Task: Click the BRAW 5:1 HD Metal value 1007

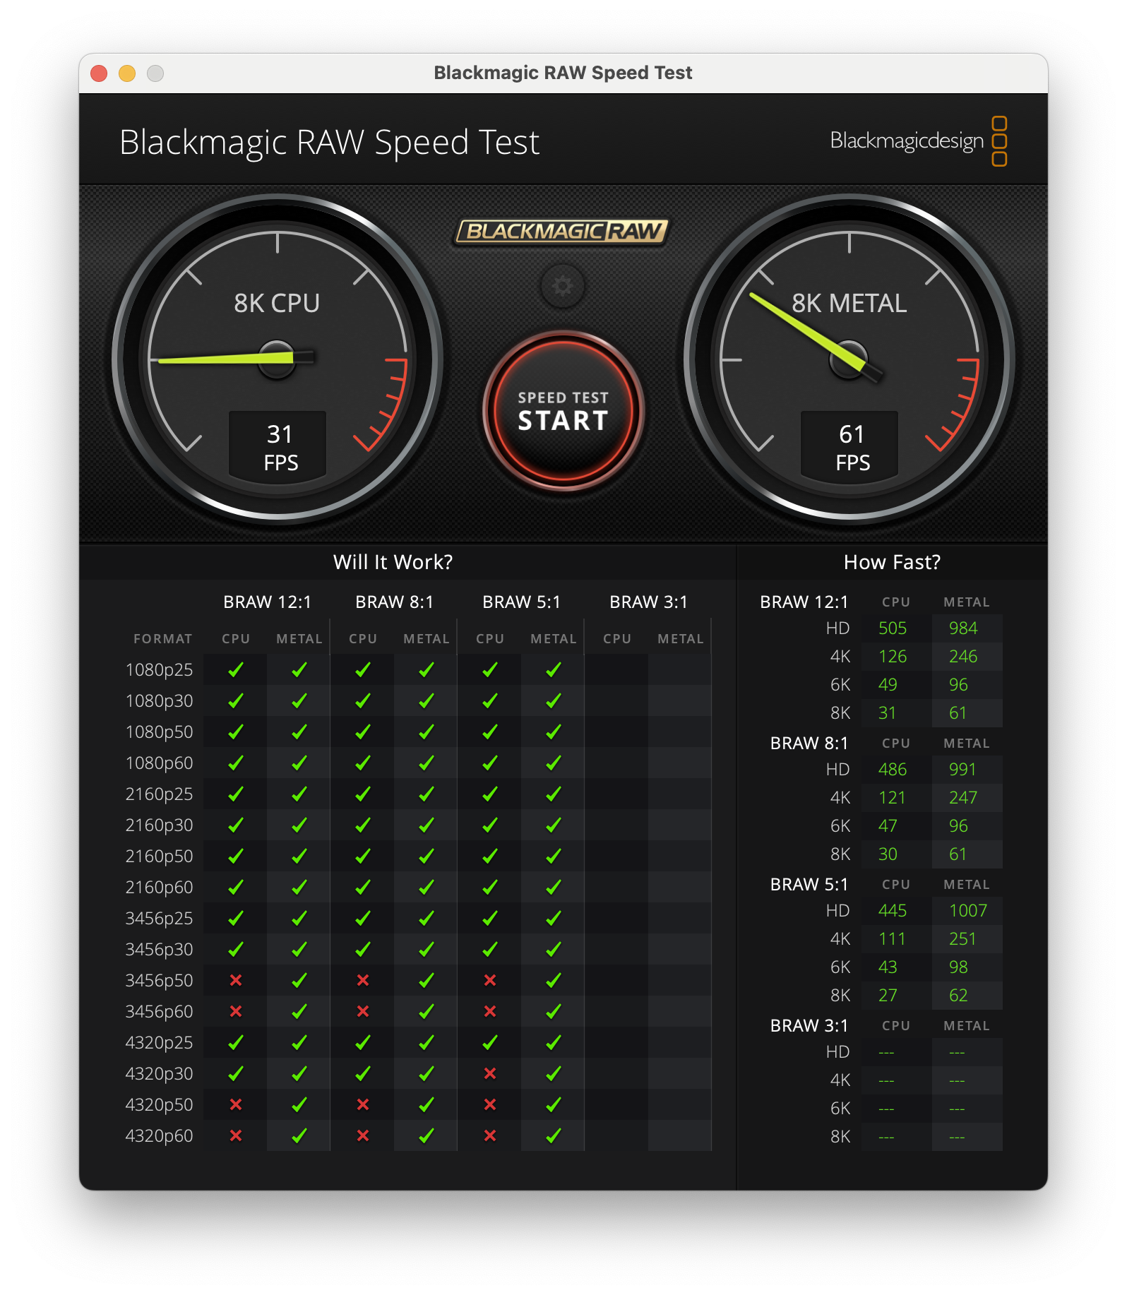Action: pyautogui.click(x=968, y=911)
